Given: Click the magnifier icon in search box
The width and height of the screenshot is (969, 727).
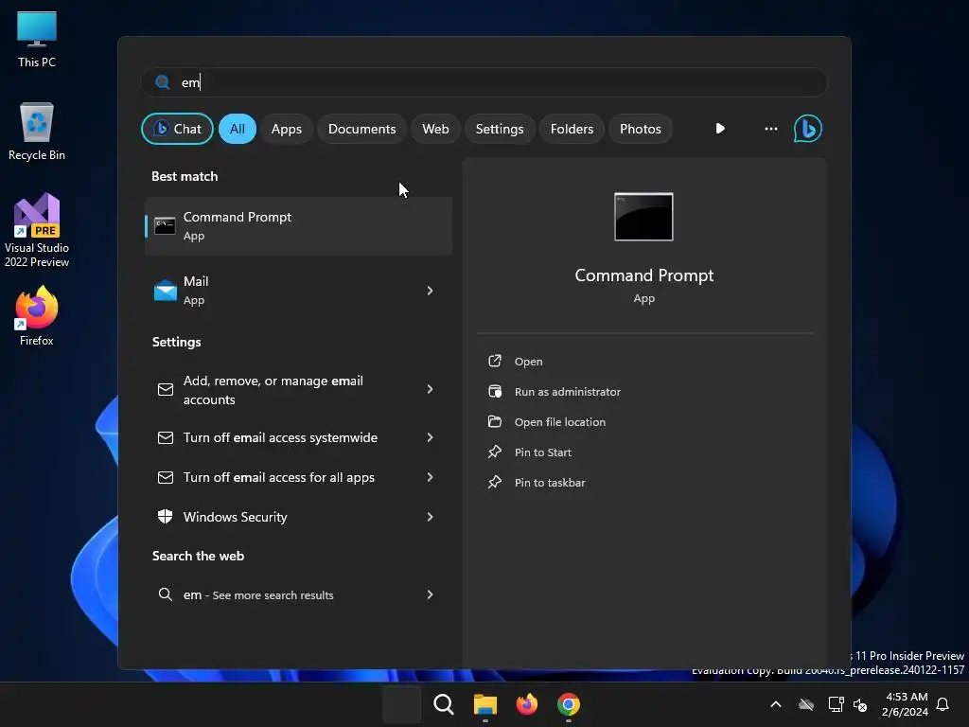Looking at the screenshot, I should click(x=163, y=82).
